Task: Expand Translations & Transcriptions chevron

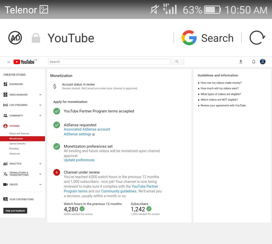Action: tap(40, 174)
